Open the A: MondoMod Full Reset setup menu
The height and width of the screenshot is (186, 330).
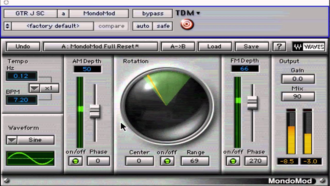click(x=100, y=47)
